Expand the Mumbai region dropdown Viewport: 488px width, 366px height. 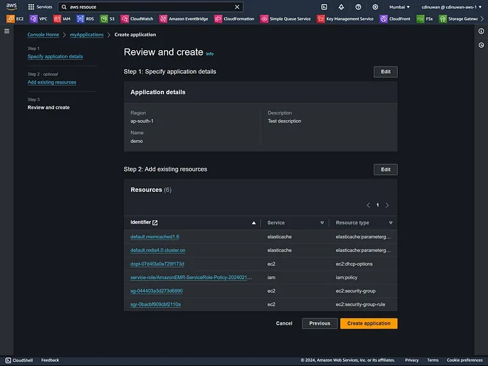[399, 7]
